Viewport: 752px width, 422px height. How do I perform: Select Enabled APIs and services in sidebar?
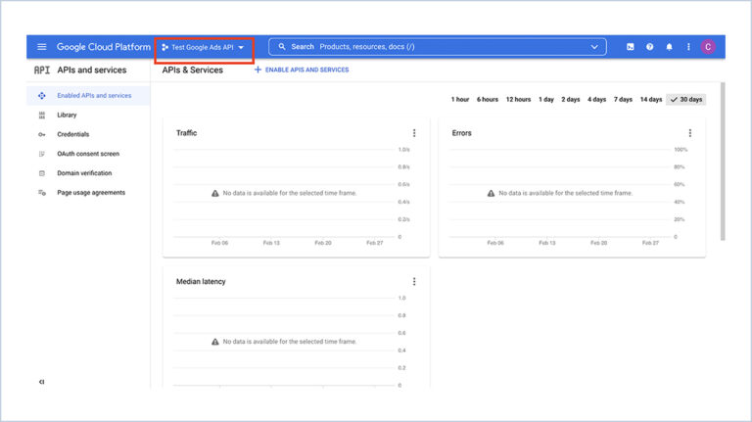click(x=88, y=95)
